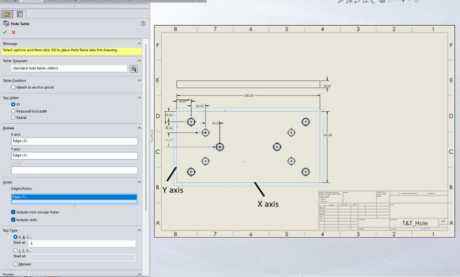The height and width of the screenshot is (277, 460).
Task: Click the table template favorites icon
Action: tap(134, 69)
